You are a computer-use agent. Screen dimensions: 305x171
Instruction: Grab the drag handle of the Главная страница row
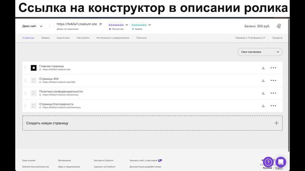click(x=25, y=68)
